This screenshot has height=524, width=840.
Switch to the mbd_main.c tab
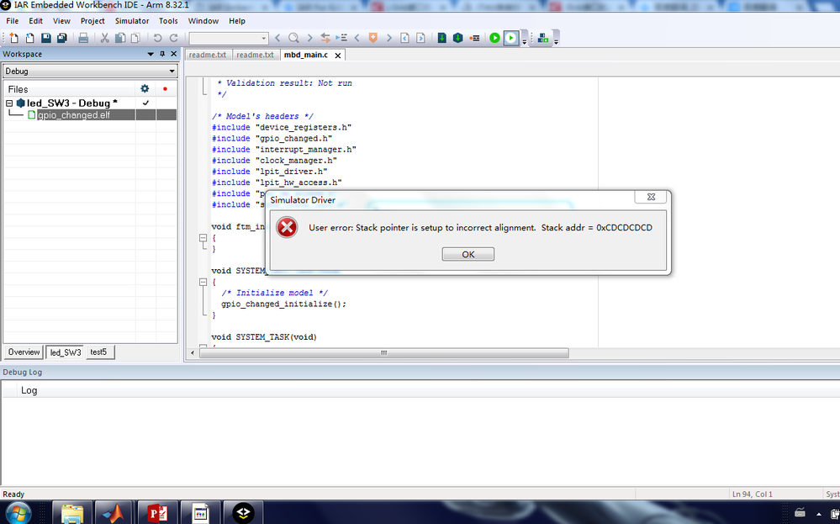pyautogui.click(x=306, y=55)
